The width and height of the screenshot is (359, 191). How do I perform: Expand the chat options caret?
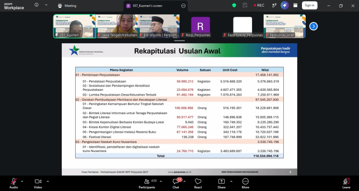185,181
